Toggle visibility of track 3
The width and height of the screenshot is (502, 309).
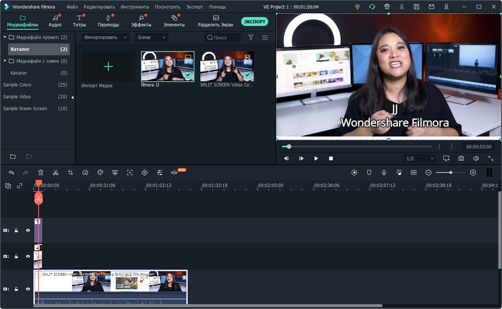pos(28,230)
